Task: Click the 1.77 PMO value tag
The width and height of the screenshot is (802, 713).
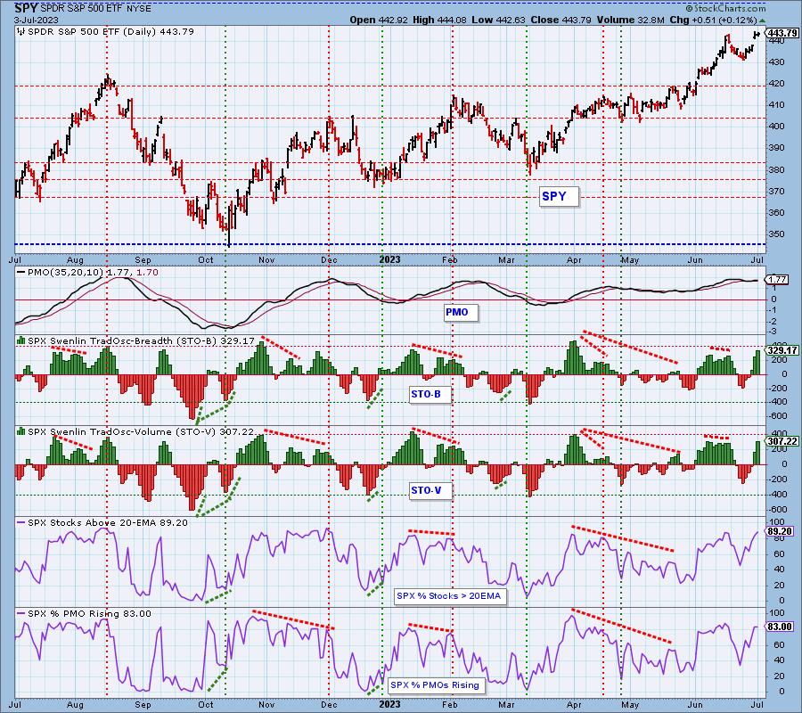Action: tap(779, 279)
